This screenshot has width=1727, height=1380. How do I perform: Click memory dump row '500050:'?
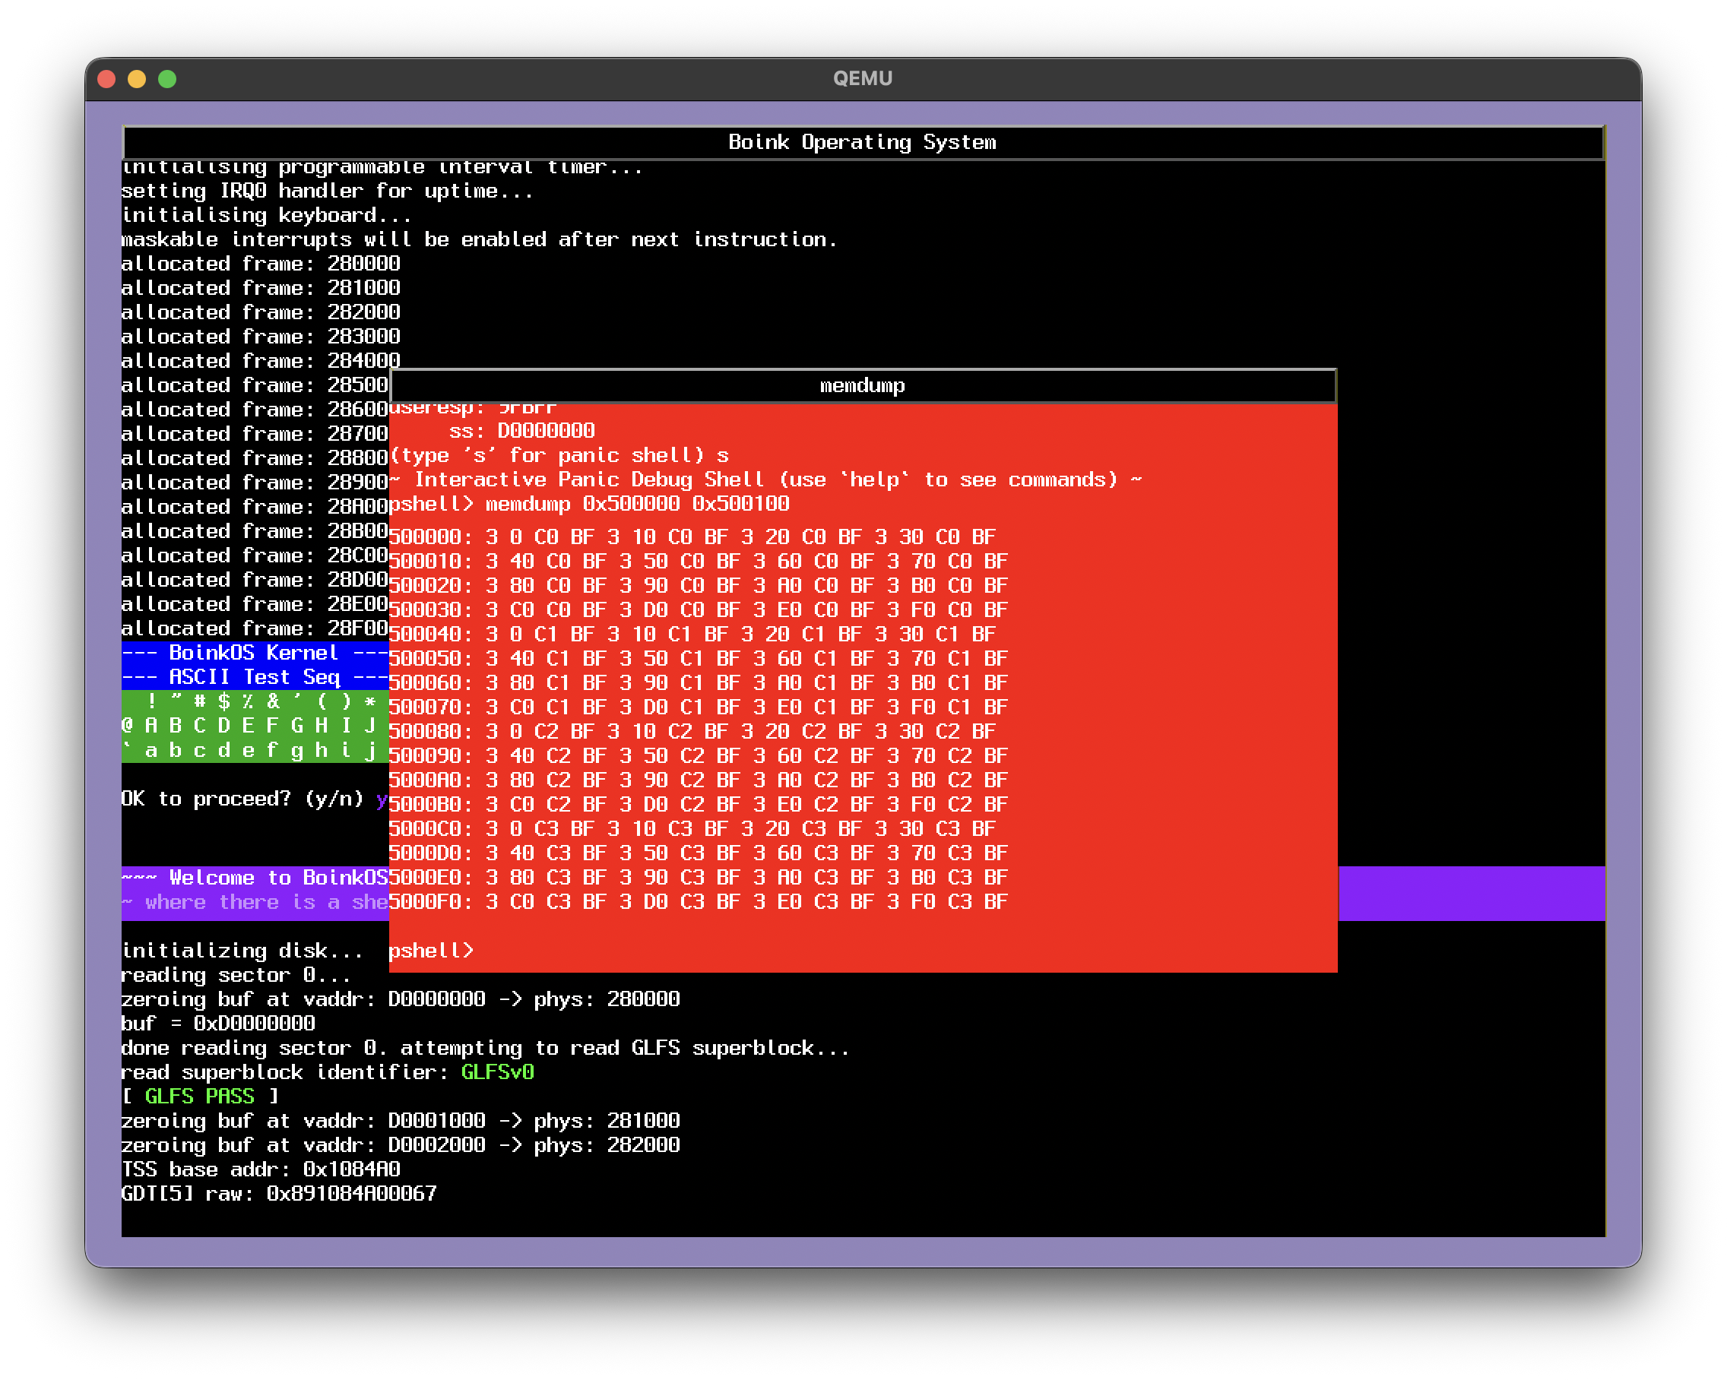(x=699, y=658)
